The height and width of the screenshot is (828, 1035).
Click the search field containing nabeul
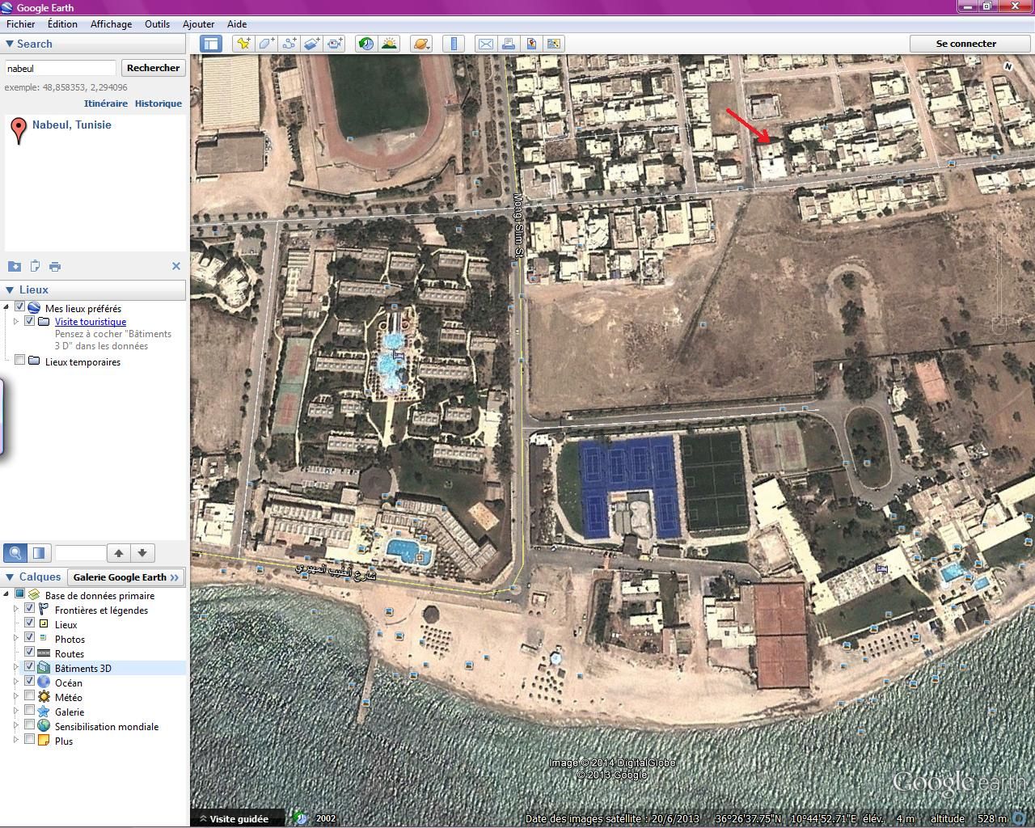61,68
